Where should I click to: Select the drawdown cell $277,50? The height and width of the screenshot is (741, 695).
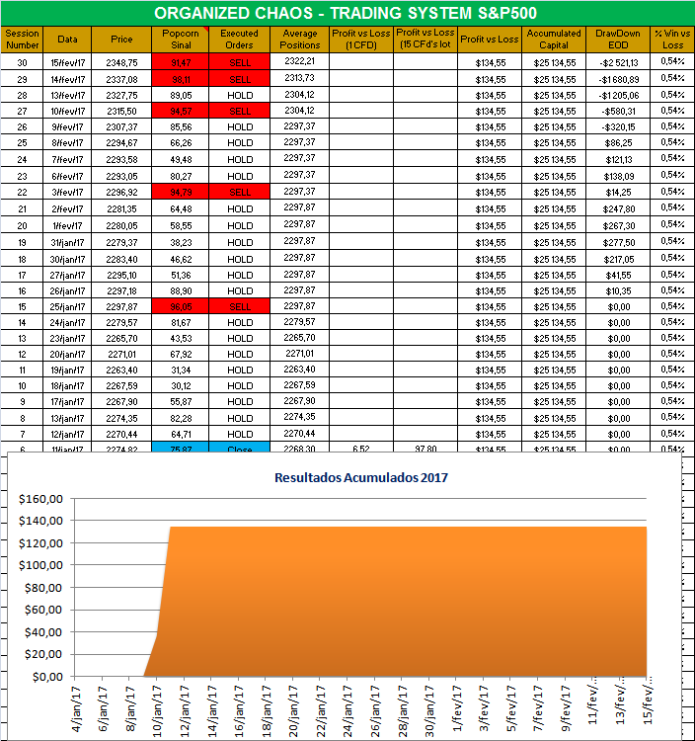[618, 242]
